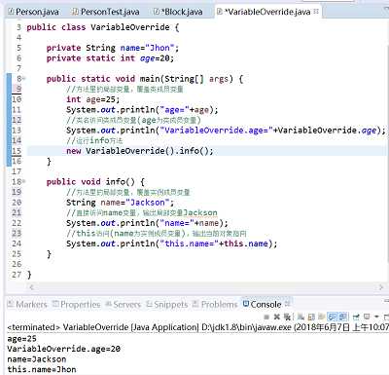Click the editor horizontal scrollbar right arrow
Viewport: 389px width, 375px height.
pyautogui.click(x=381, y=287)
